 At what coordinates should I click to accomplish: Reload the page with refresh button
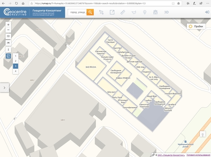click(17, 3)
